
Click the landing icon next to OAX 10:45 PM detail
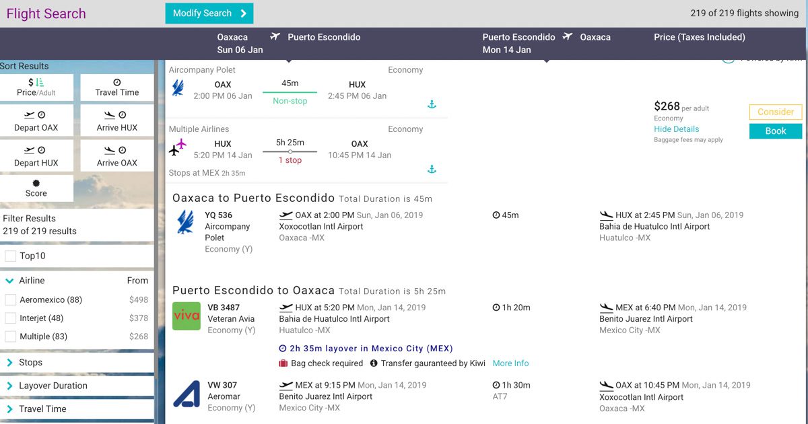tap(605, 386)
